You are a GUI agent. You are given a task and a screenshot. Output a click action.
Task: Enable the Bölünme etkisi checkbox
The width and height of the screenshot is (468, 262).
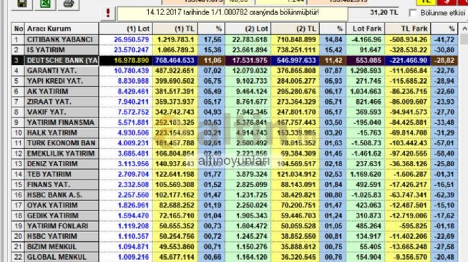coord(413,13)
